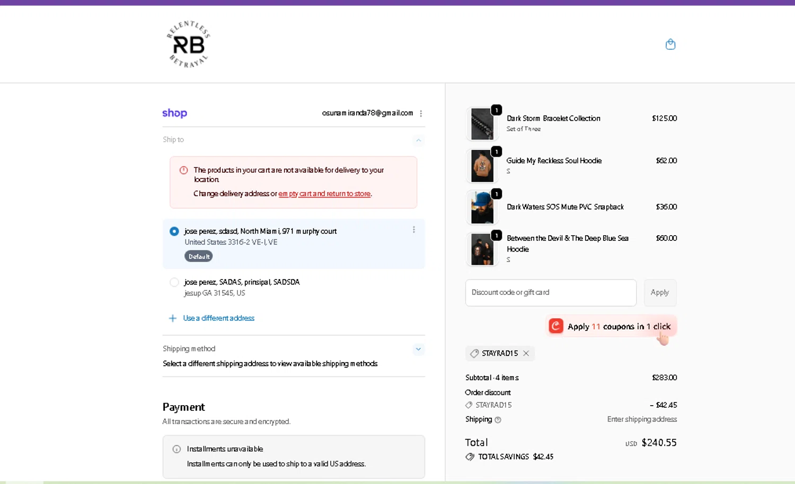
Task: Click the $240.55 total amount
Action: click(659, 442)
